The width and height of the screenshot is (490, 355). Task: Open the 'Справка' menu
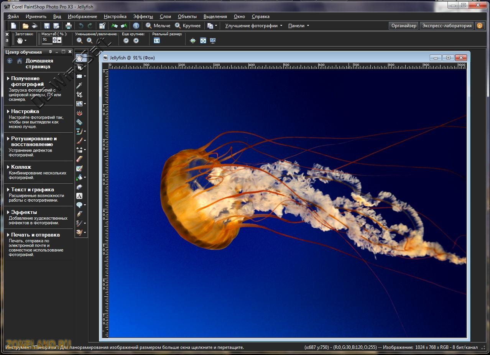pos(261,16)
